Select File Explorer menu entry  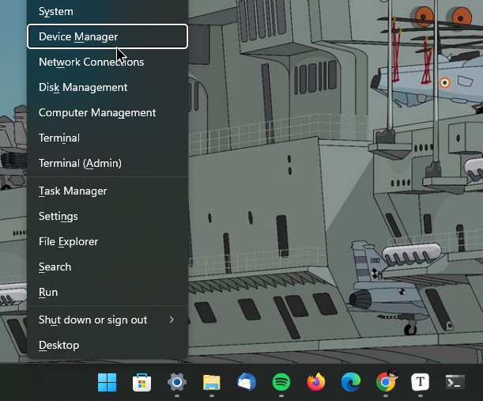(x=108, y=241)
